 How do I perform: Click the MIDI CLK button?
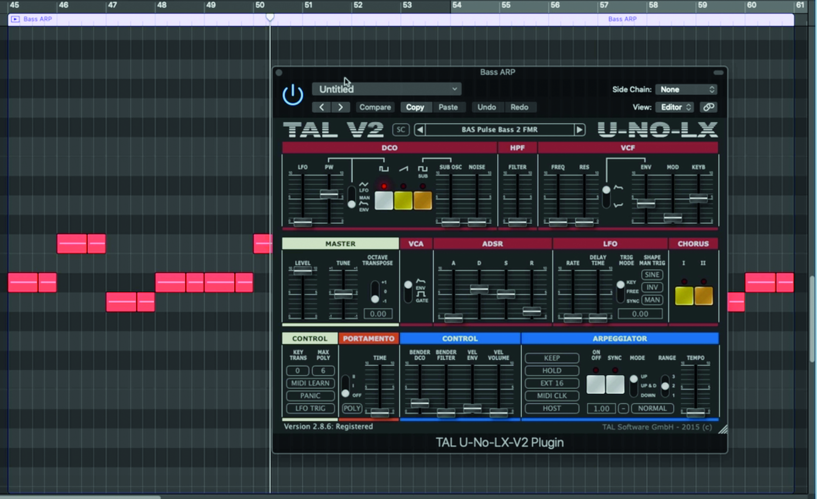click(x=552, y=396)
